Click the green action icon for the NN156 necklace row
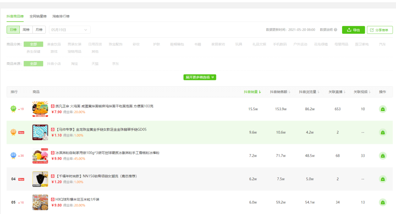This screenshot has width=396, height=214. point(382,179)
